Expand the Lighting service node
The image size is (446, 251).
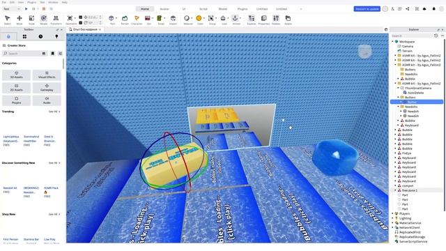pyautogui.click(x=393, y=218)
